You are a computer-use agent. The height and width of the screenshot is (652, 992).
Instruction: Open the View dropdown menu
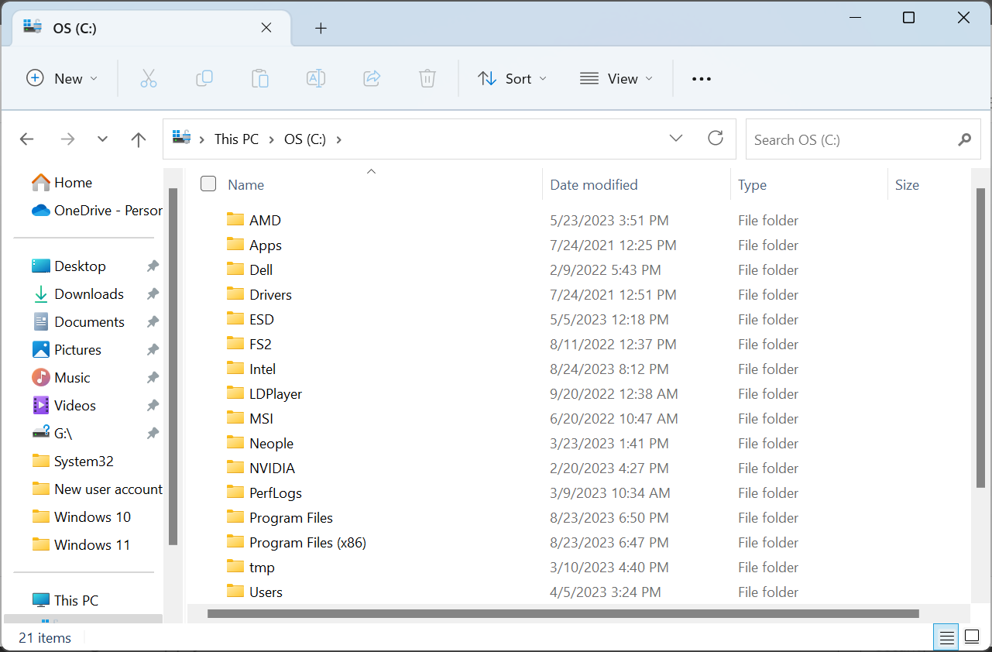(x=616, y=78)
